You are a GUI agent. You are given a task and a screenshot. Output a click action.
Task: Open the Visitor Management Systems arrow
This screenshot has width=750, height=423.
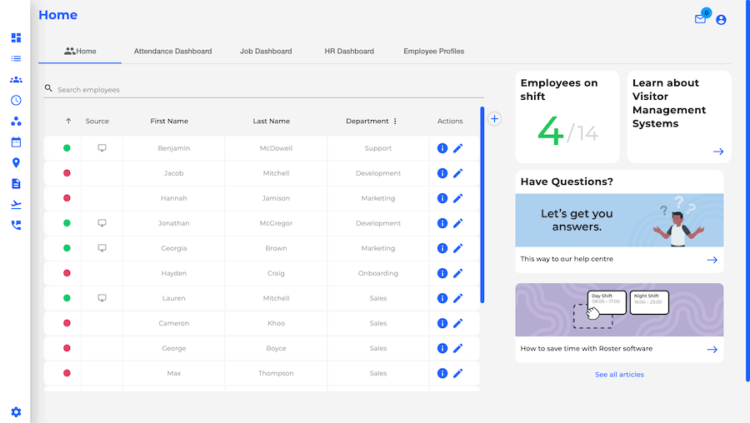coord(718,152)
